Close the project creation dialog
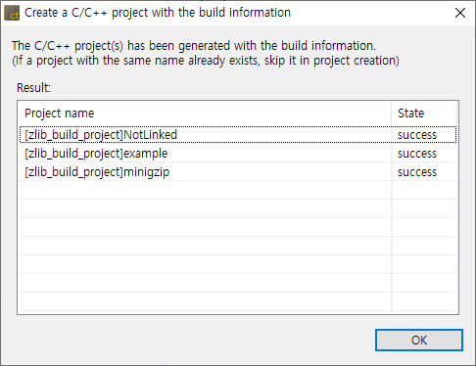476x366 pixels. pyautogui.click(x=460, y=13)
